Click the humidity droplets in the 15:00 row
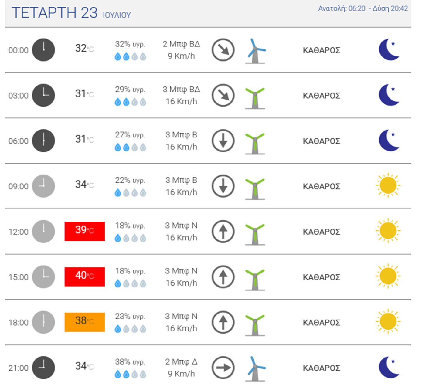 point(130,284)
